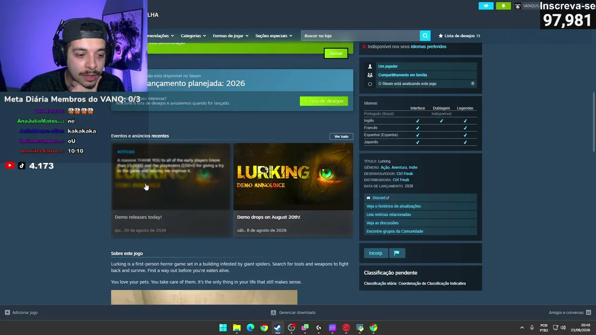Open the green bell notifications button
596x335 pixels.
pyautogui.click(x=503, y=6)
